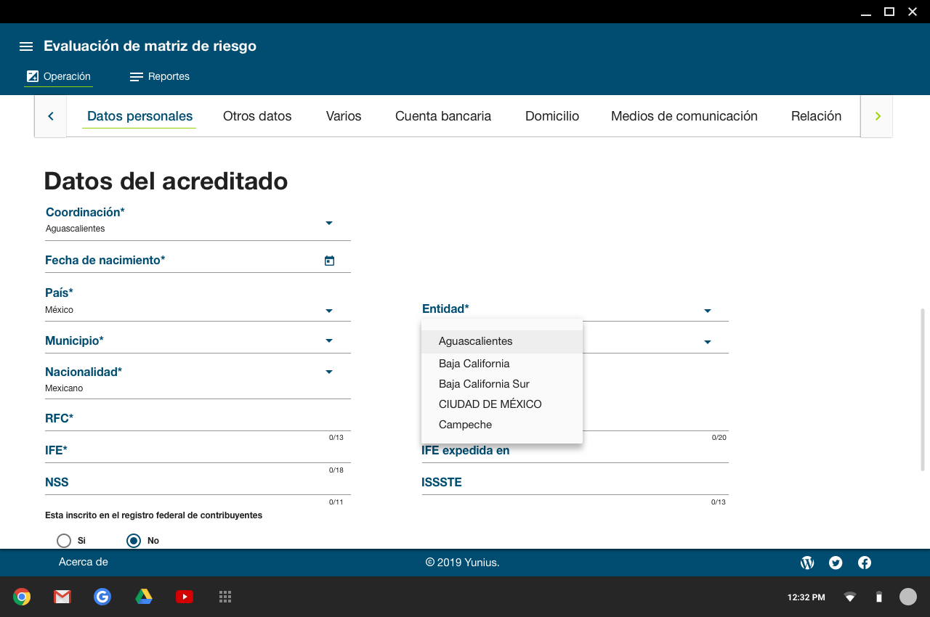
Task: Launch Gmail from the taskbar
Action: 62,597
